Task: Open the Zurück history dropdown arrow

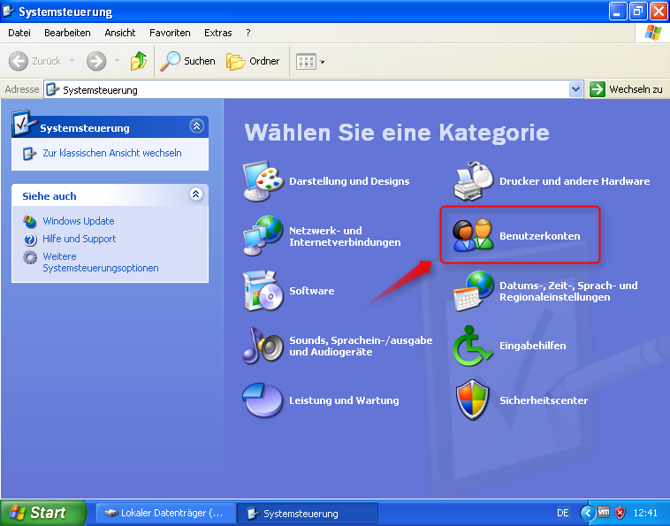Action: click(72, 61)
